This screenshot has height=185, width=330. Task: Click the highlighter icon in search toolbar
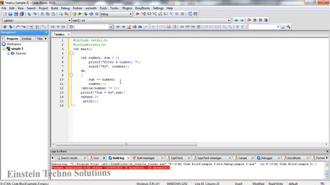[129, 27]
